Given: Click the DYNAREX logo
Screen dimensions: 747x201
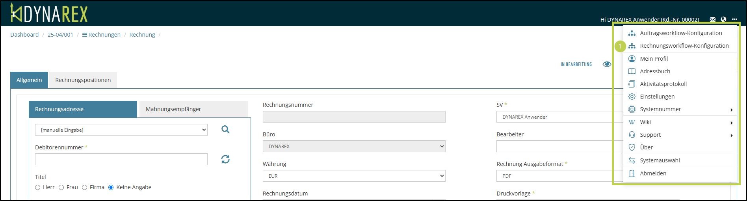Looking at the screenshot, I should [49, 13].
